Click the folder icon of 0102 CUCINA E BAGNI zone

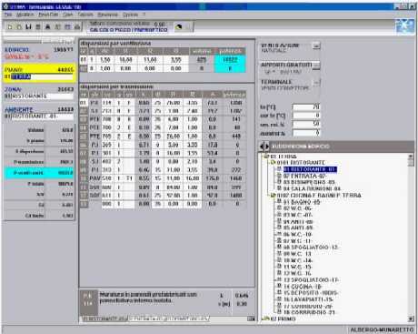point(273,196)
